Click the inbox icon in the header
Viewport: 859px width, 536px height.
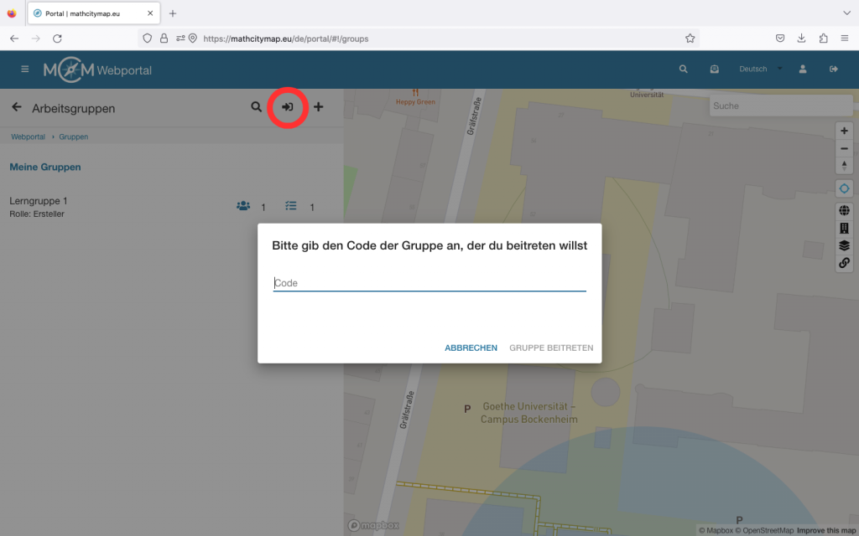tap(714, 70)
